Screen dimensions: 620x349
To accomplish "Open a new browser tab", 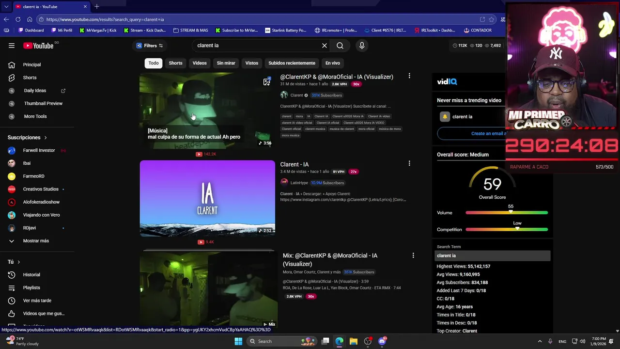I will [x=97, y=6].
